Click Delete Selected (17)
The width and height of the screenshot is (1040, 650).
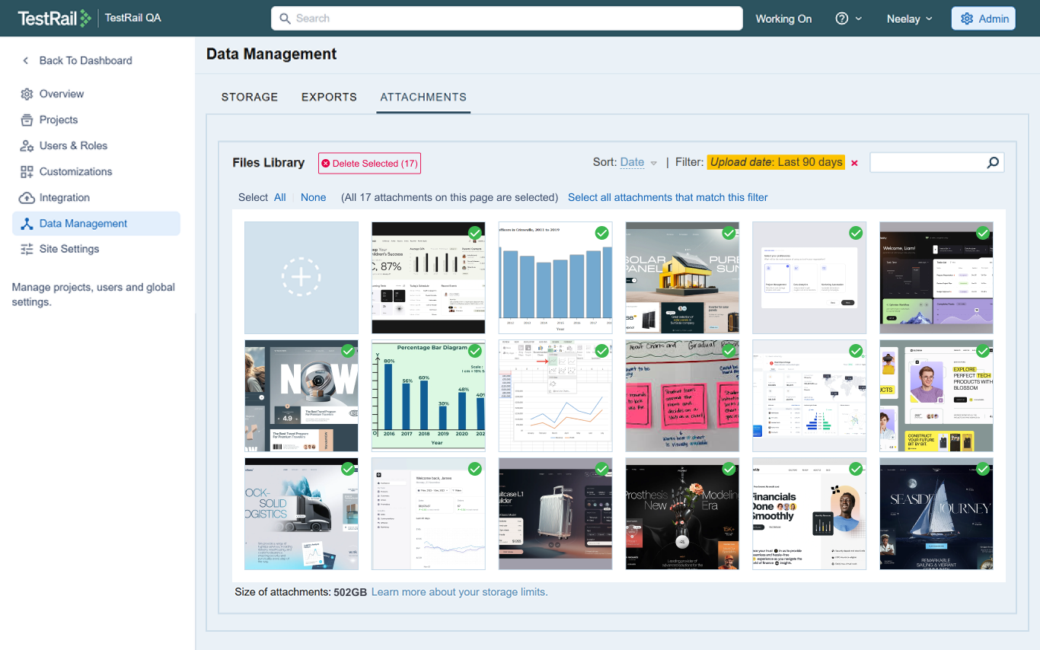[x=369, y=163]
